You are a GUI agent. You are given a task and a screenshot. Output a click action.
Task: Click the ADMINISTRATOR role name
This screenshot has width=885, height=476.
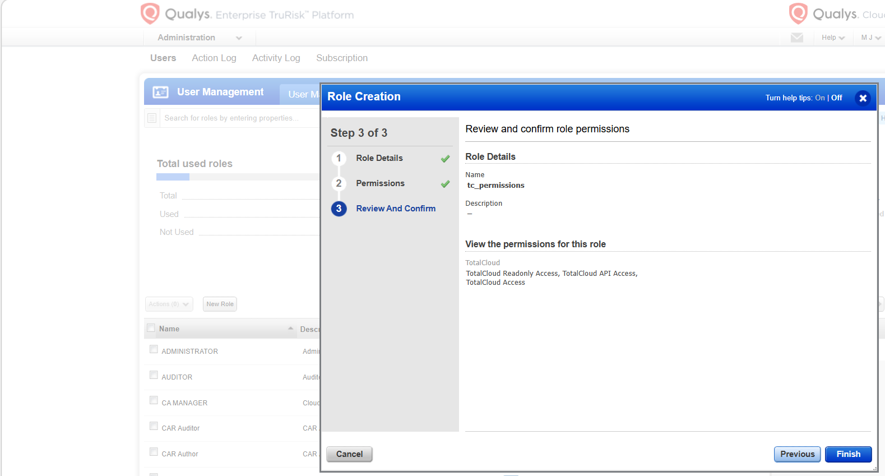click(190, 352)
